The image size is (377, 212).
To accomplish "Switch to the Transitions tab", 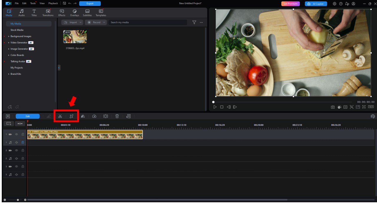I will (48, 13).
